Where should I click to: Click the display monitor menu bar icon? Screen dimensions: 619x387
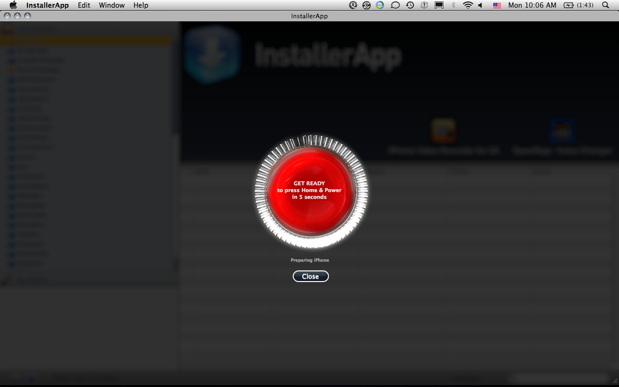[439, 5]
